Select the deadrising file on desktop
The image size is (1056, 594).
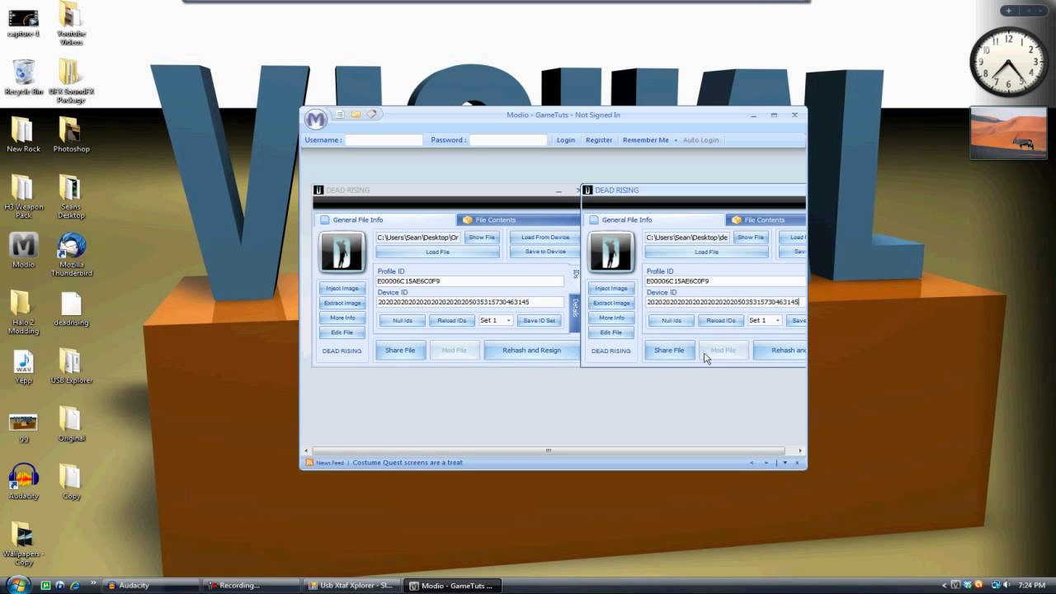[x=71, y=309]
